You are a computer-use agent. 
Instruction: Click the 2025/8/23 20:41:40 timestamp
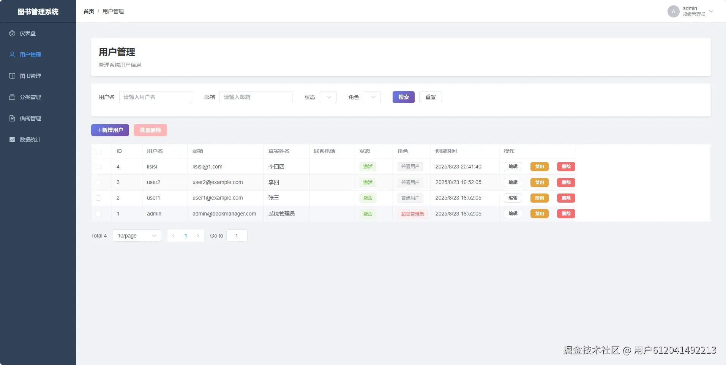[x=458, y=167]
